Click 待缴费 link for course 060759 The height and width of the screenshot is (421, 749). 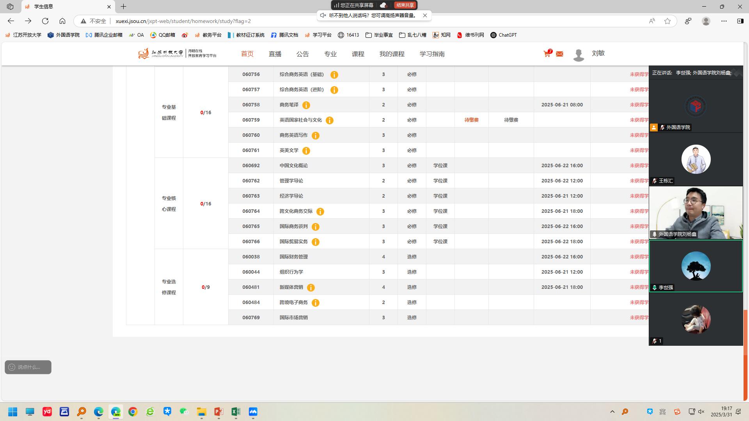471,120
